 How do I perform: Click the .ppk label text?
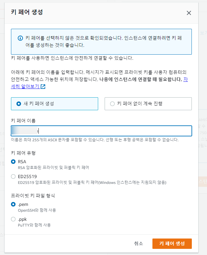click(22, 219)
